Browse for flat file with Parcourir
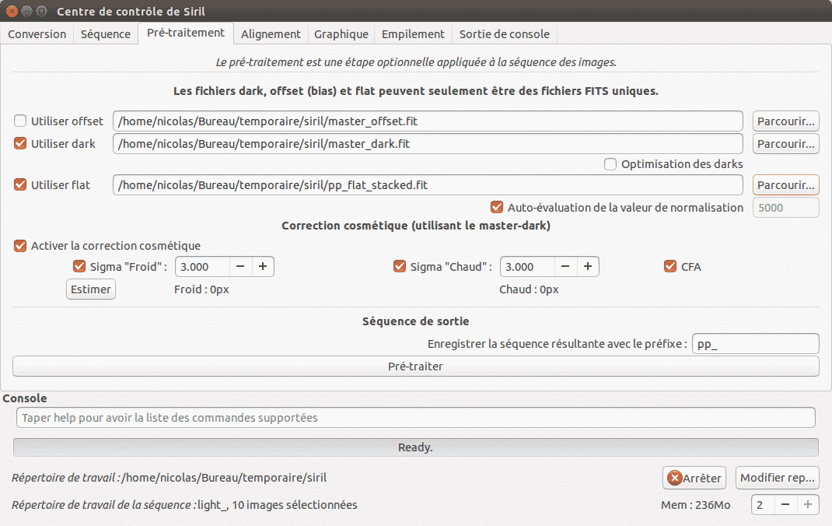 [x=786, y=184]
